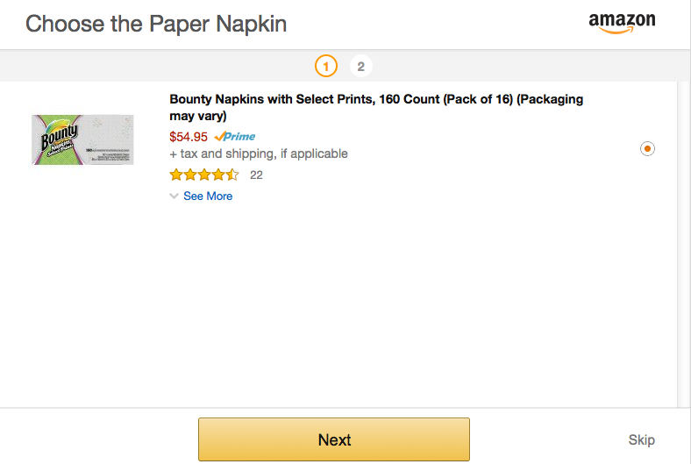Click the first gold star in rating
The width and height of the screenshot is (691, 464).
point(176,175)
